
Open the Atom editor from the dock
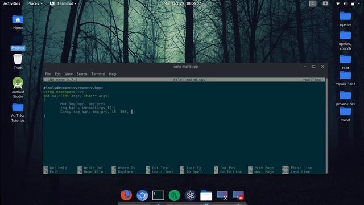[190, 195]
